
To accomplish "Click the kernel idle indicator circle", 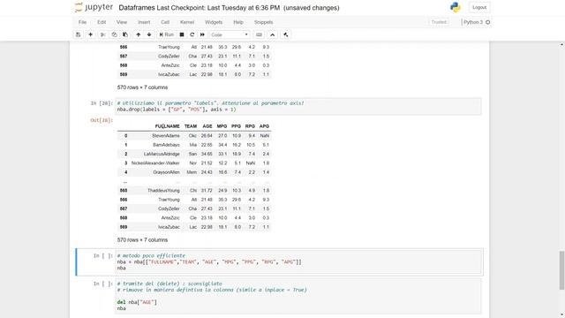I will (x=488, y=22).
